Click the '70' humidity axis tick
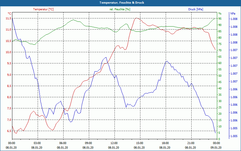 pos(220,50)
